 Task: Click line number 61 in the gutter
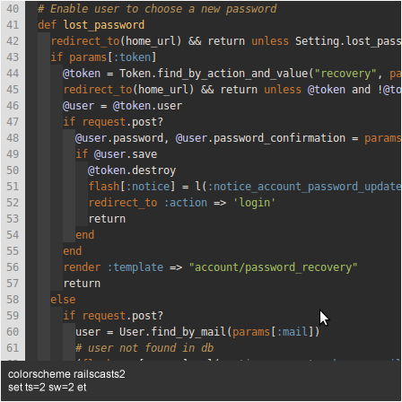[13, 348]
